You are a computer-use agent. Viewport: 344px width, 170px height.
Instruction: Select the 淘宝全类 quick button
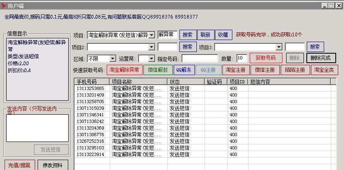point(324,70)
